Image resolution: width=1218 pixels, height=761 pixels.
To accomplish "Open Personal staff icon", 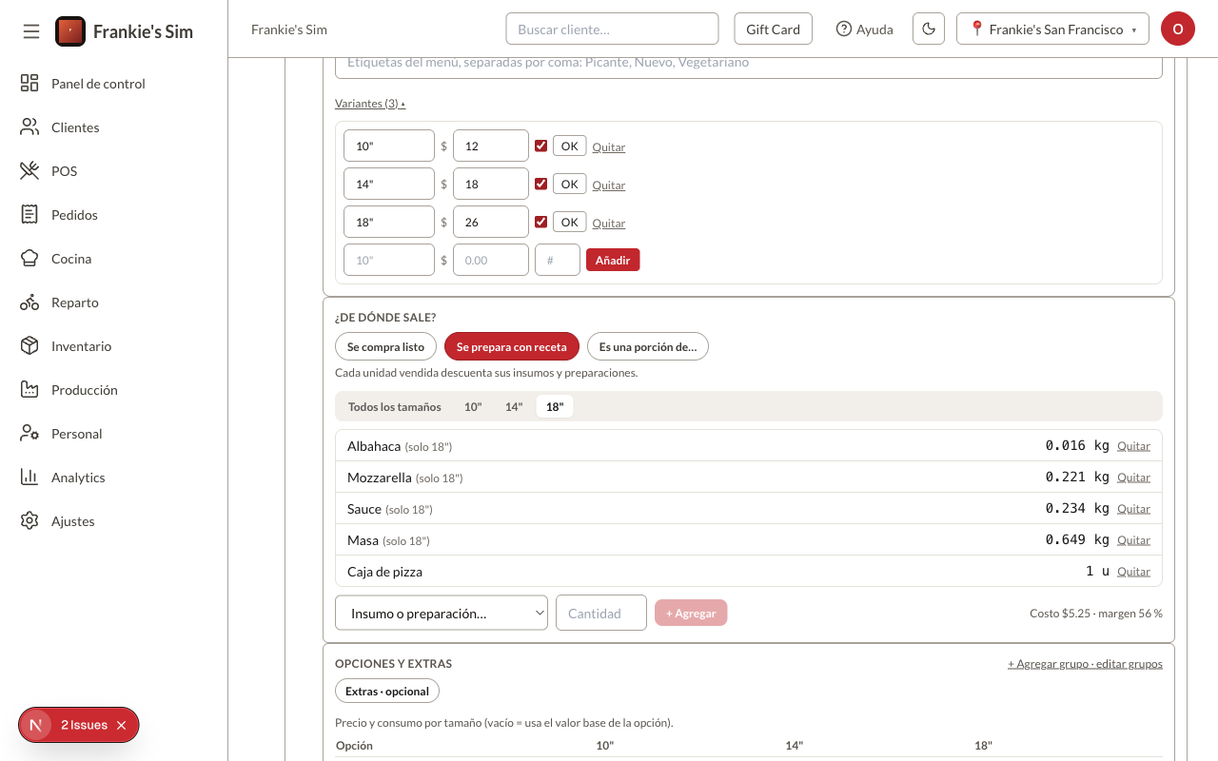I will tap(29, 434).
